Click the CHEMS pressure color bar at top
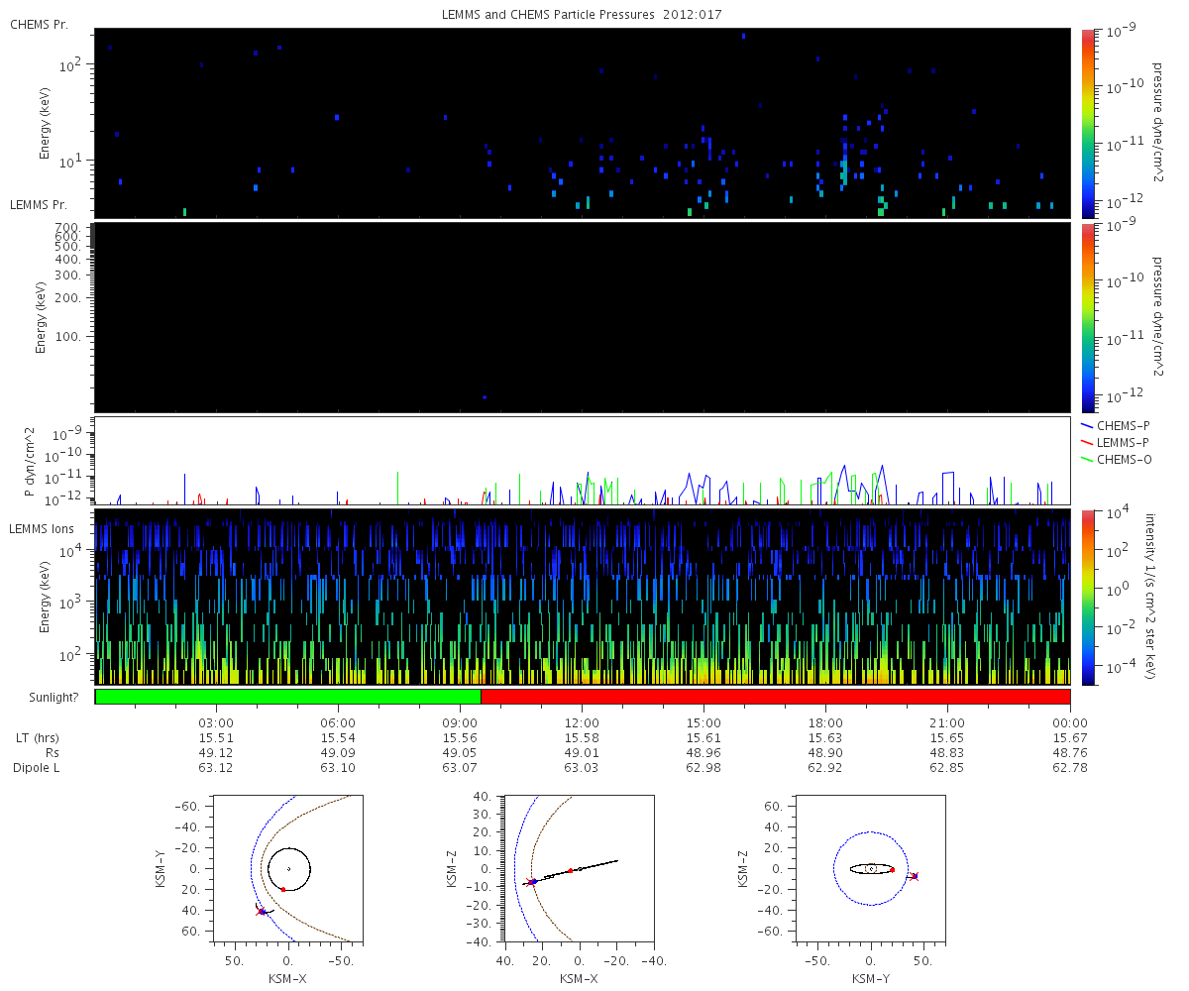 point(1088,123)
